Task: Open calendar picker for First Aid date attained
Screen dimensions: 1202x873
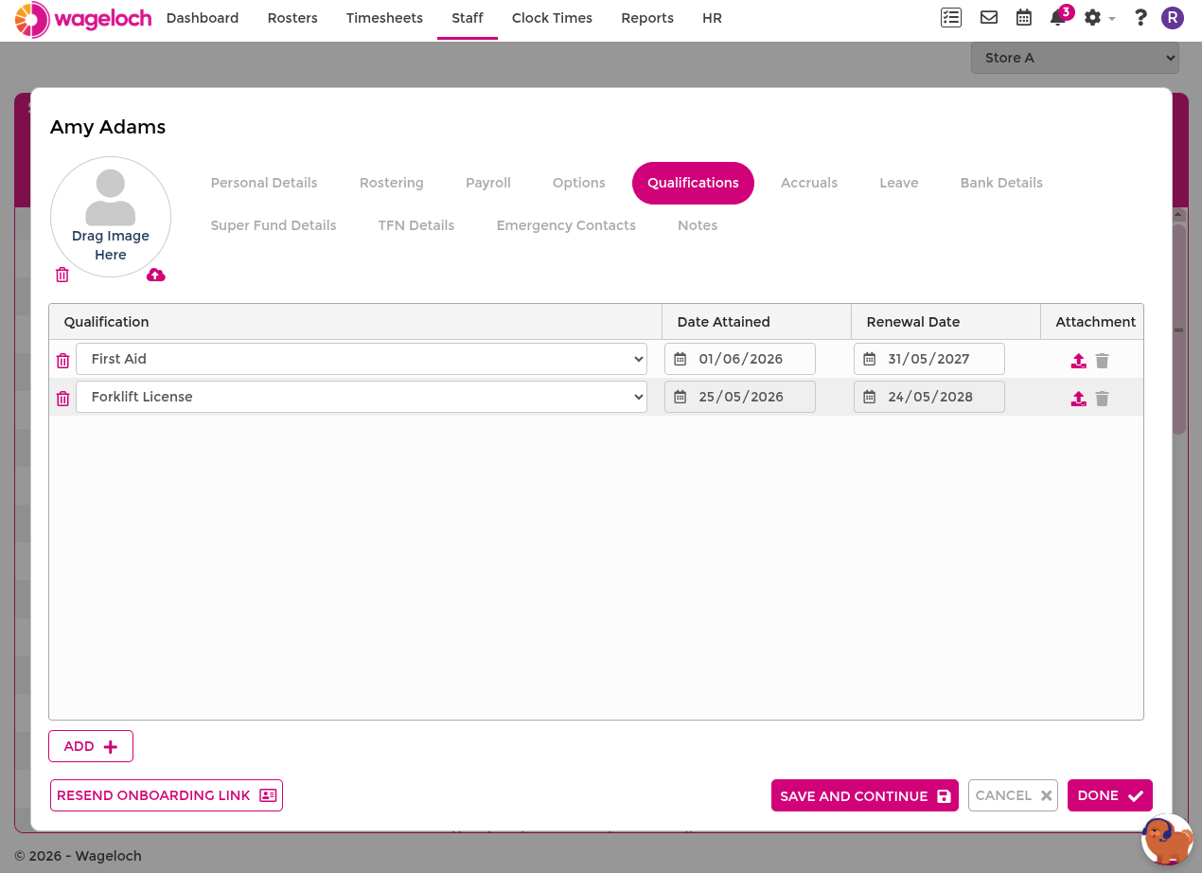Action: (680, 359)
